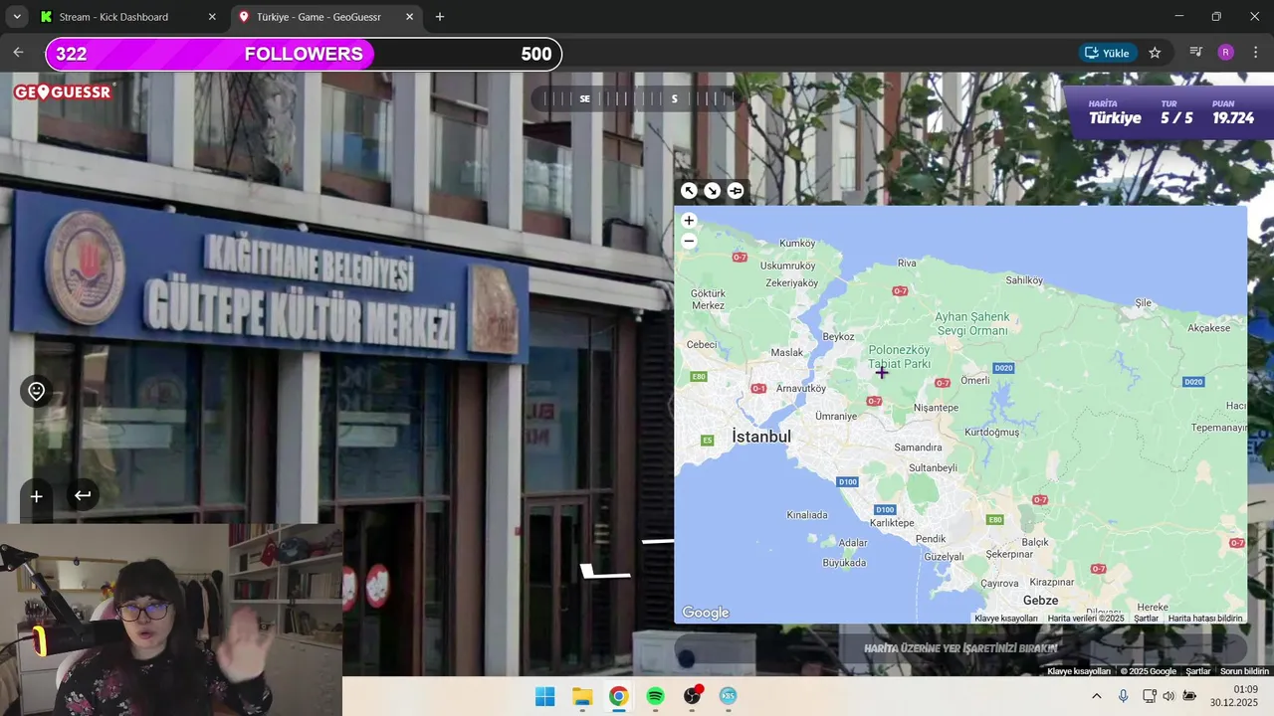This screenshot has width=1274, height=716.
Task: Open the rightmost blue taskbar app icon
Action: [729, 696]
